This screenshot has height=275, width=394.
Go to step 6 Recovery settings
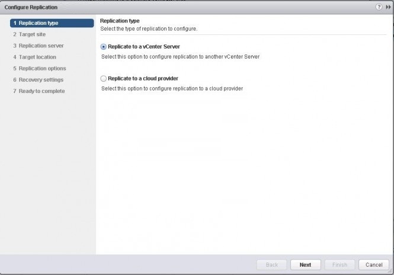pyautogui.click(x=38, y=79)
